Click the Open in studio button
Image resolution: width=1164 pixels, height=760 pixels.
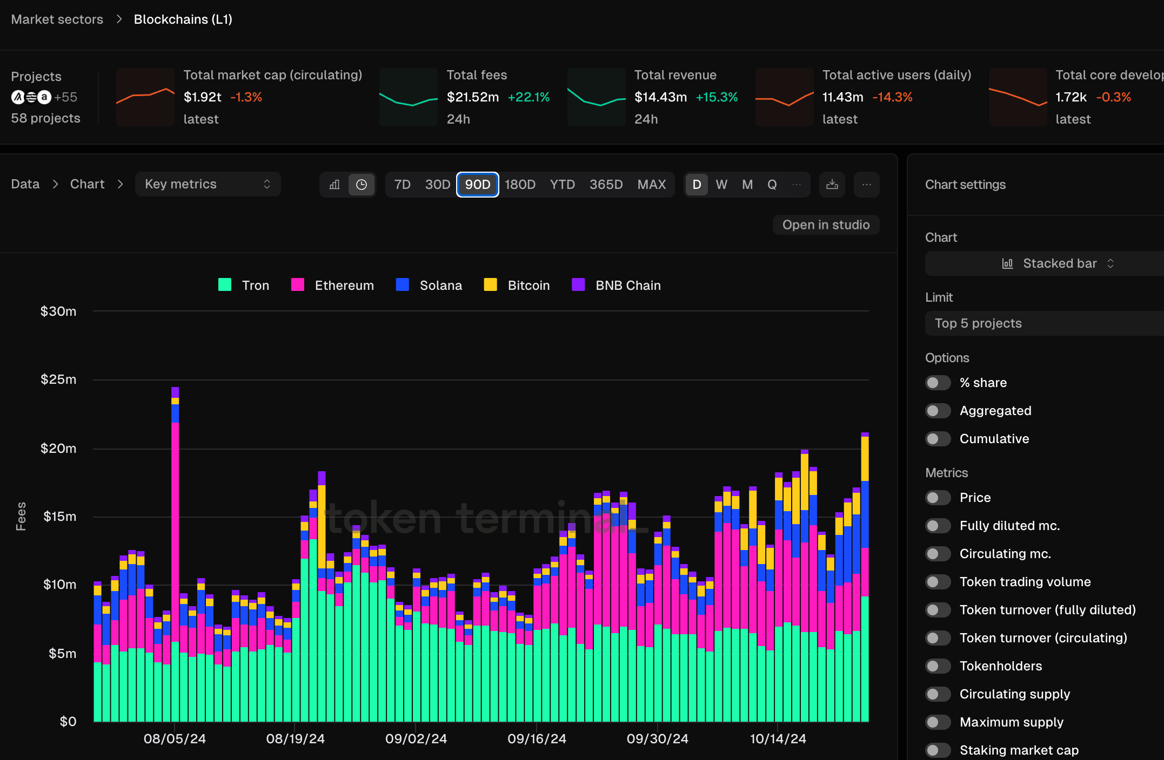tap(826, 225)
